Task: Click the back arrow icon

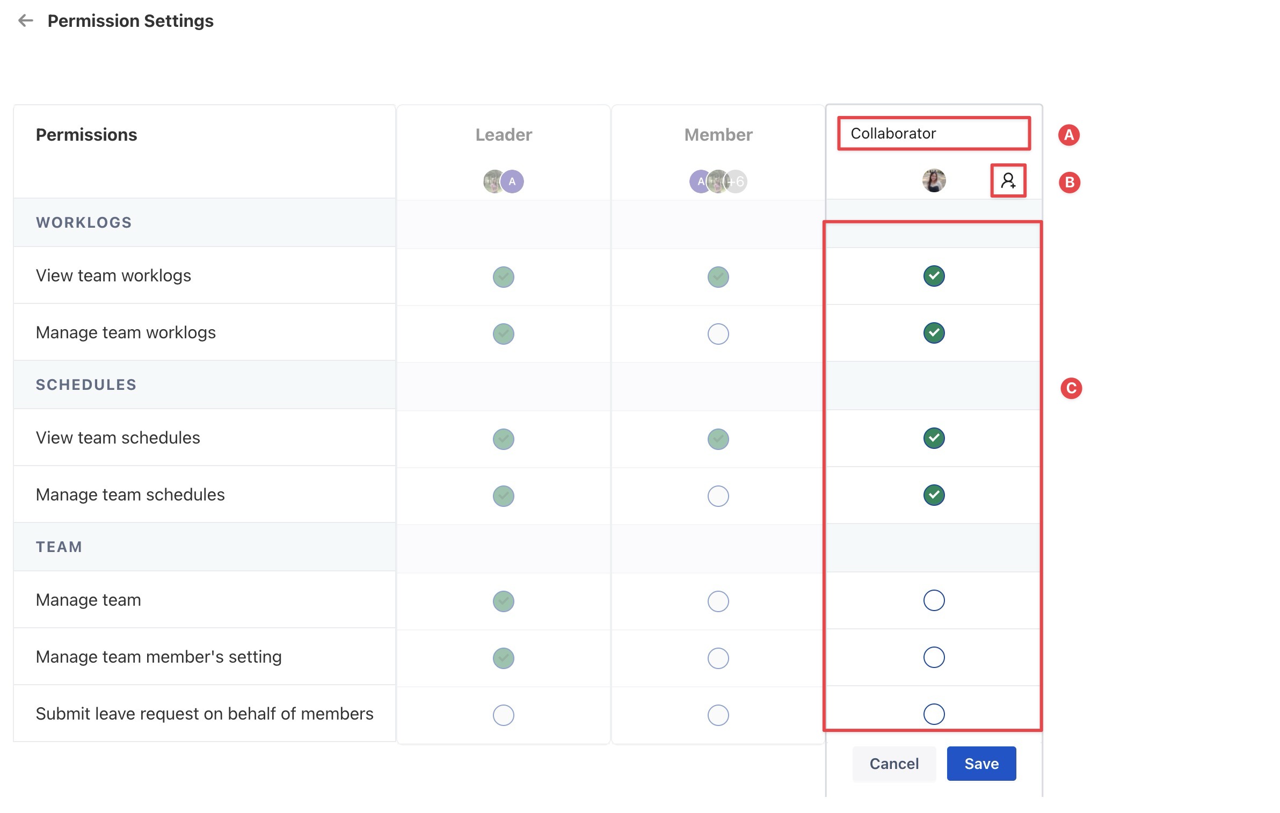Action: pyautogui.click(x=25, y=21)
